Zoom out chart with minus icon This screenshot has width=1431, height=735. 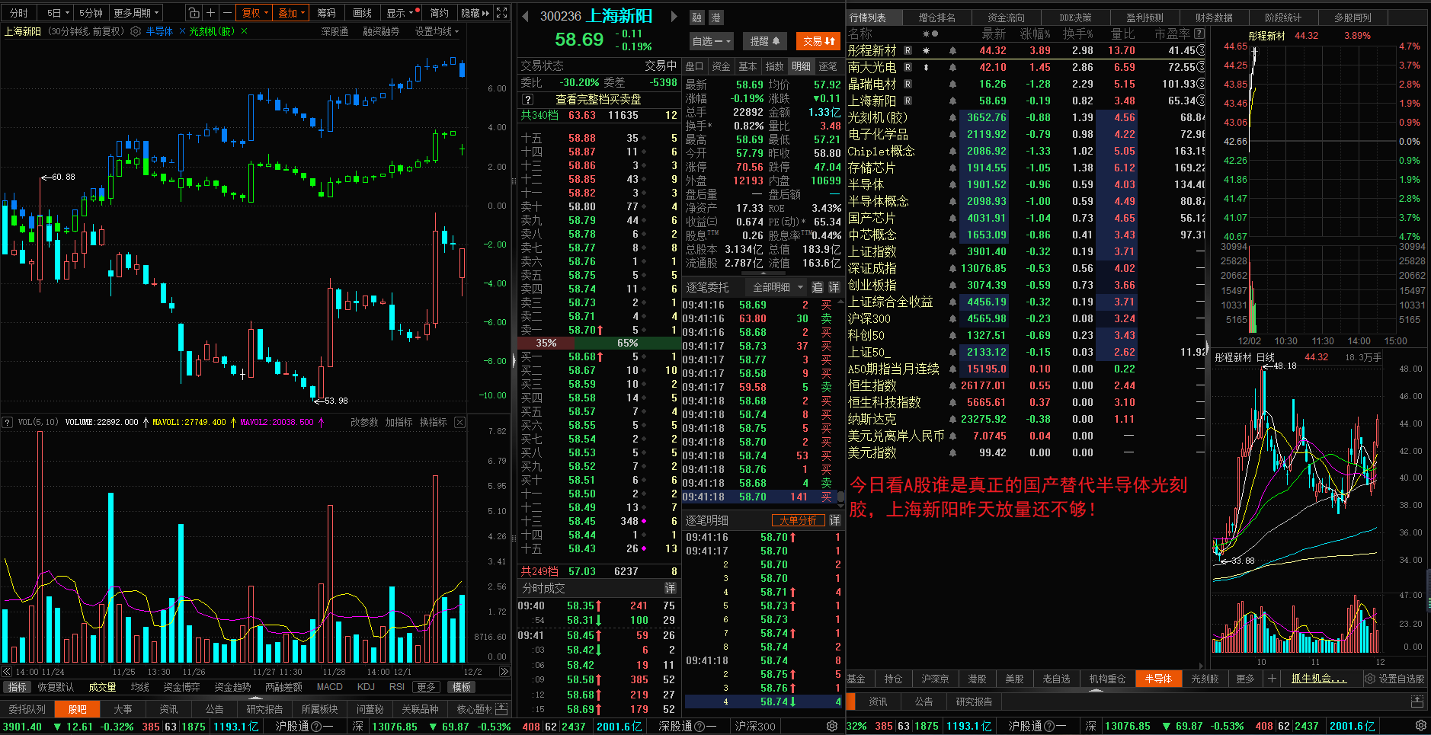tap(228, 13)
